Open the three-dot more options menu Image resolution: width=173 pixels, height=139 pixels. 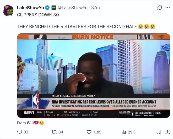point(167,8)
